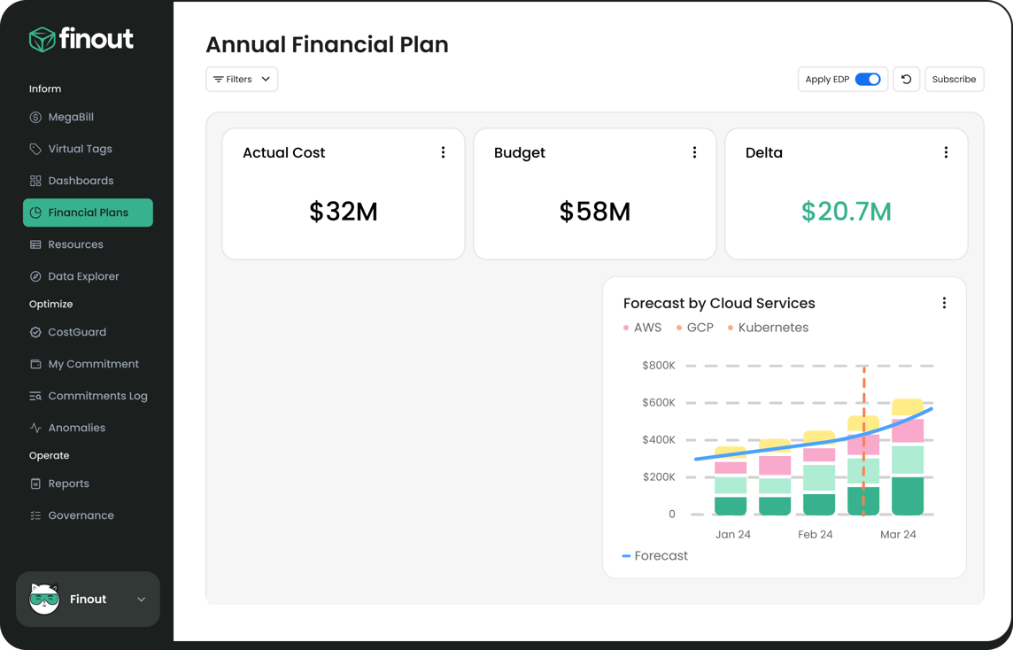The width and height of the screenshot is (1013, 650).
Task: Click the Data Explorer compass icon
Action: 35,276
